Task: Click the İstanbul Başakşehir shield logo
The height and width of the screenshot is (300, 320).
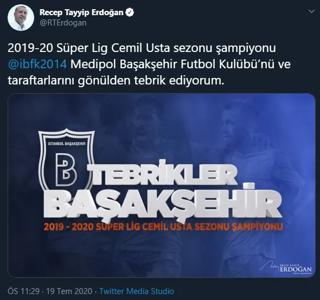Action: pos(66,160)
